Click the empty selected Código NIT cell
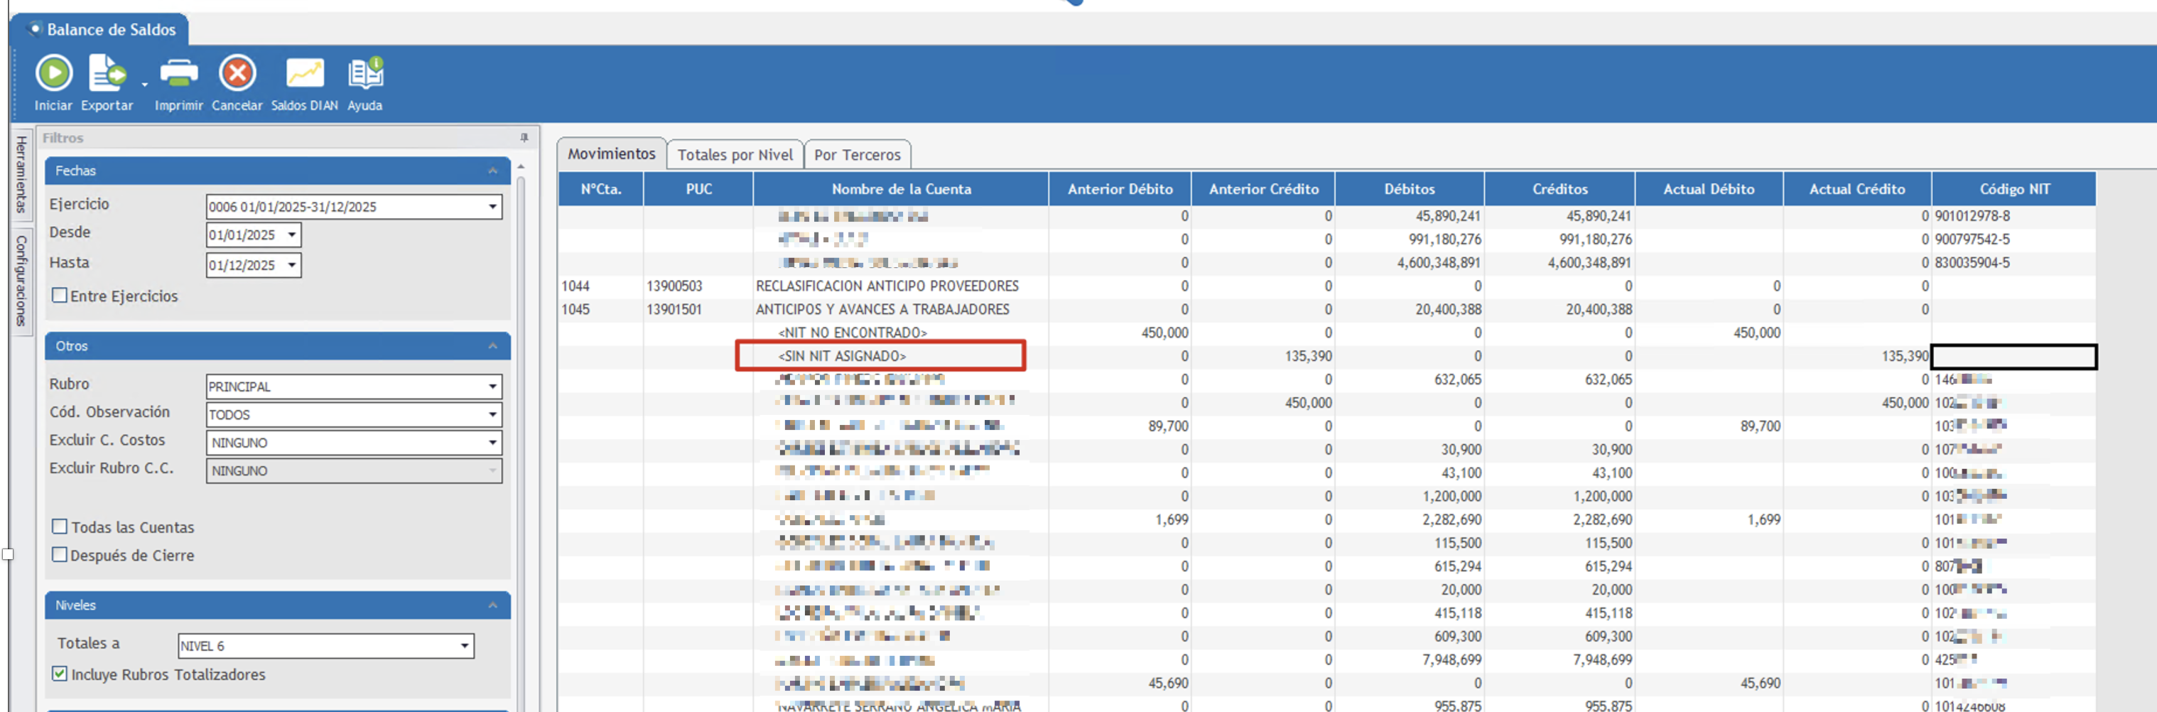 pos(2013,357)
